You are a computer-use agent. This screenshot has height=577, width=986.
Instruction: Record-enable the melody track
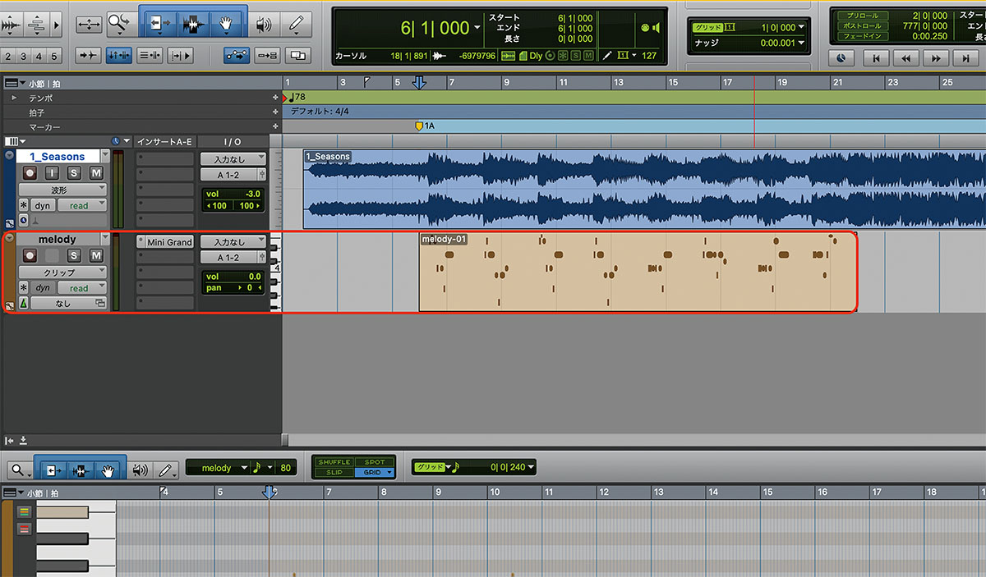point(30,256)
